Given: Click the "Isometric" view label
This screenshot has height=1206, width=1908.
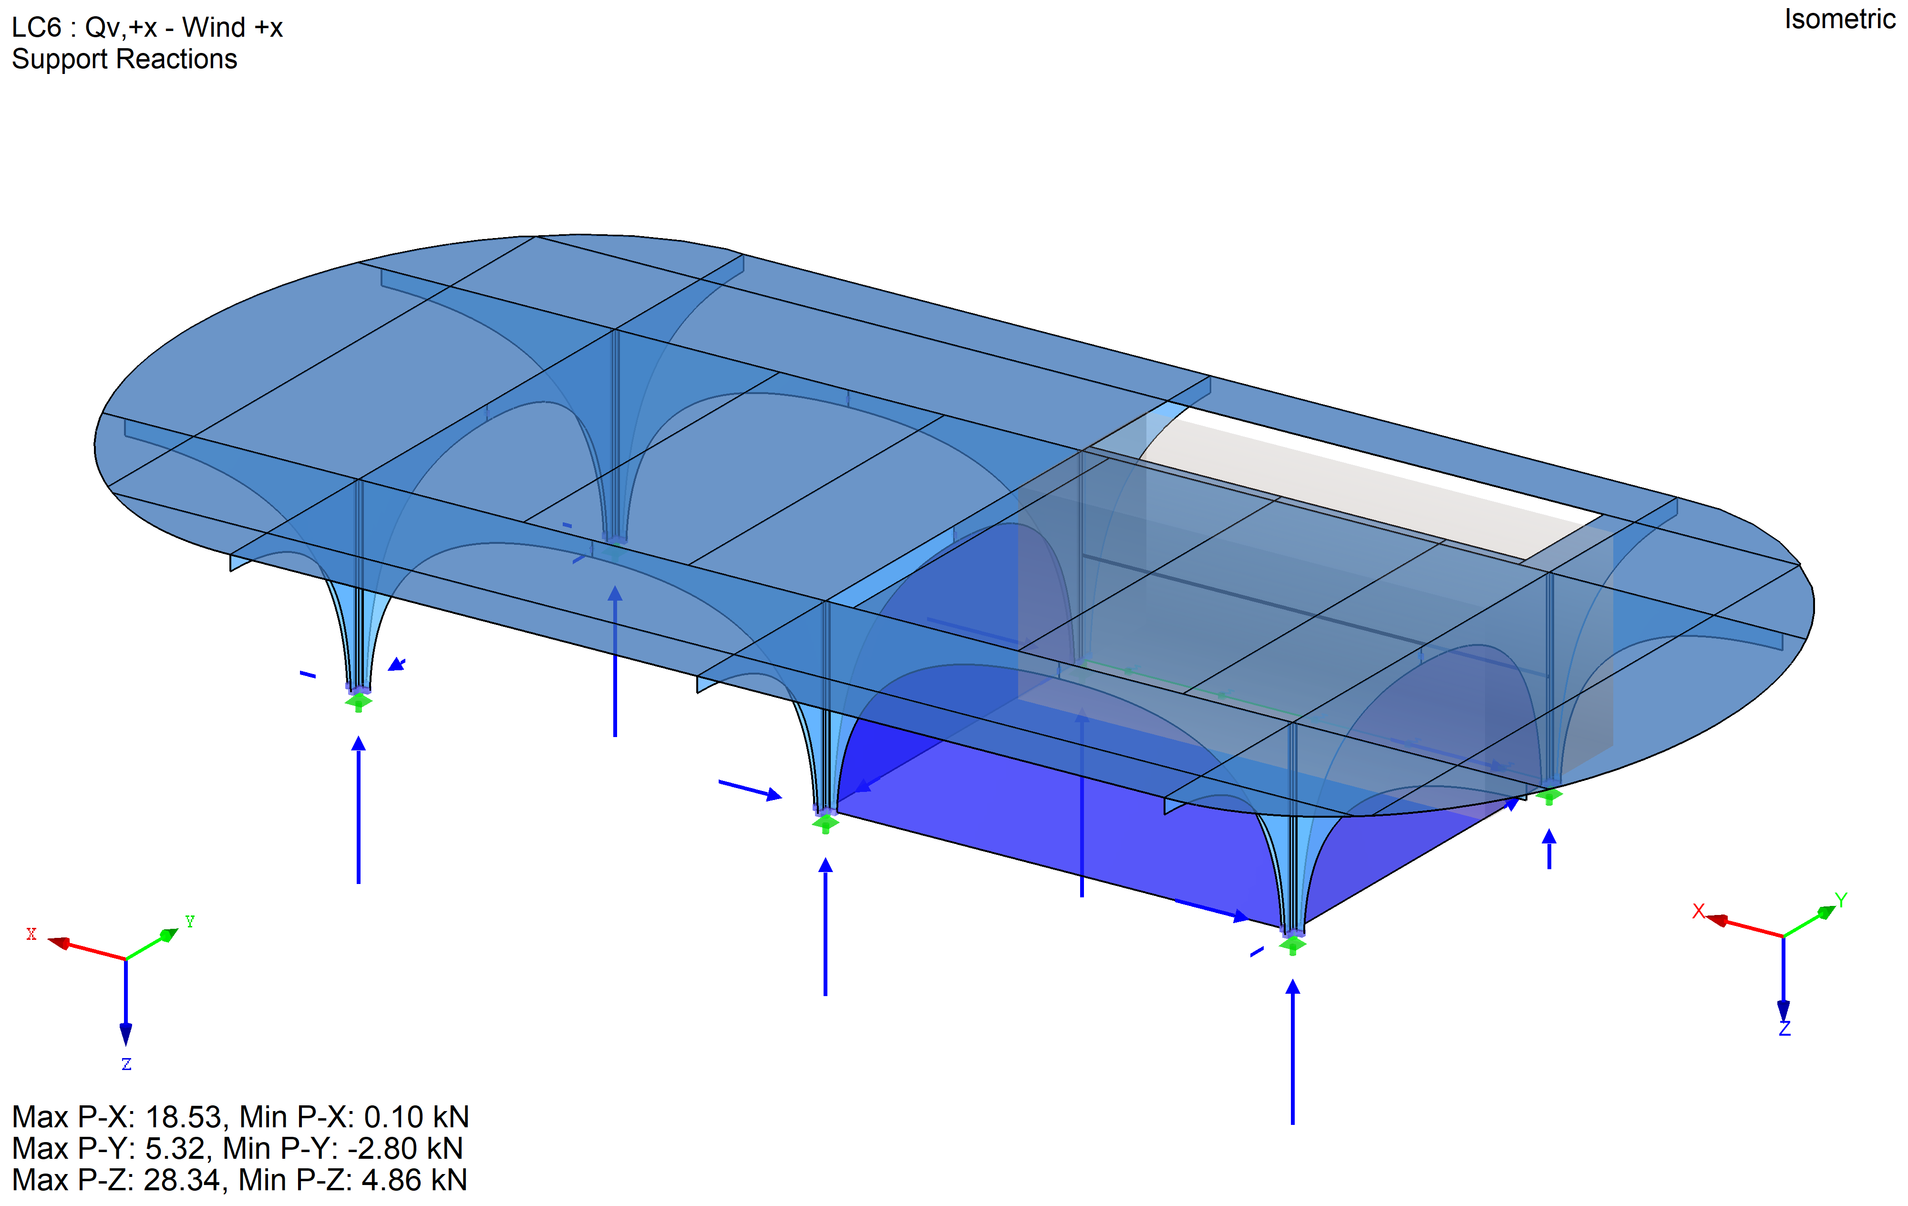Looking at the screenshot, I should [x=1840, y=19].
